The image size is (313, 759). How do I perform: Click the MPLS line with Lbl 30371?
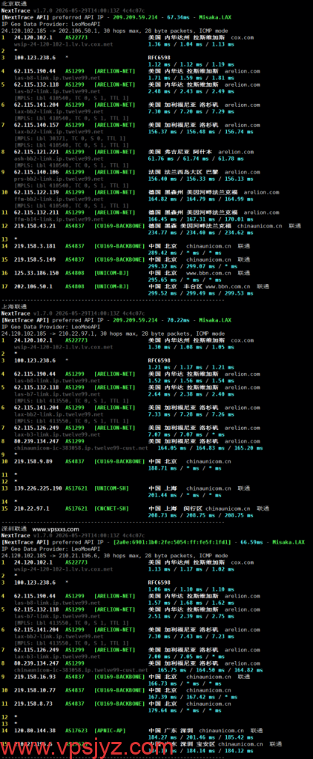click(x=70, y=139)
